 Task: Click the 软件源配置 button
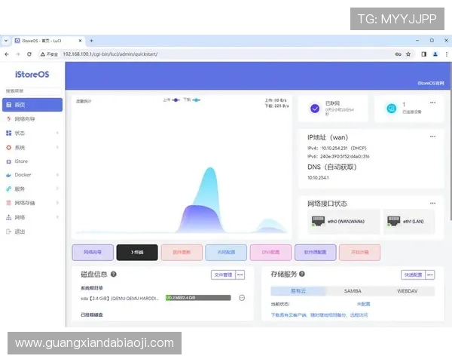pos(316,253)
